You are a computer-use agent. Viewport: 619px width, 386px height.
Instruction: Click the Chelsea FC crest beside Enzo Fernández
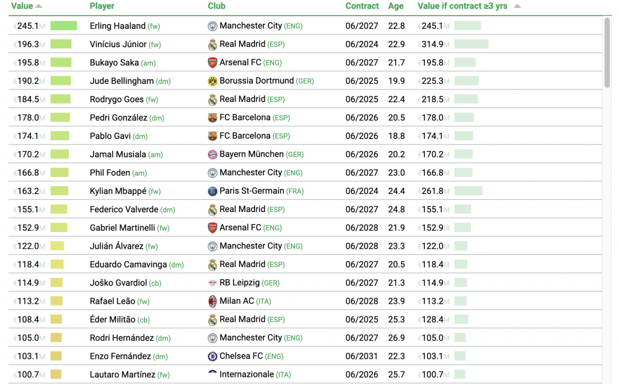[x=212, y=356]
